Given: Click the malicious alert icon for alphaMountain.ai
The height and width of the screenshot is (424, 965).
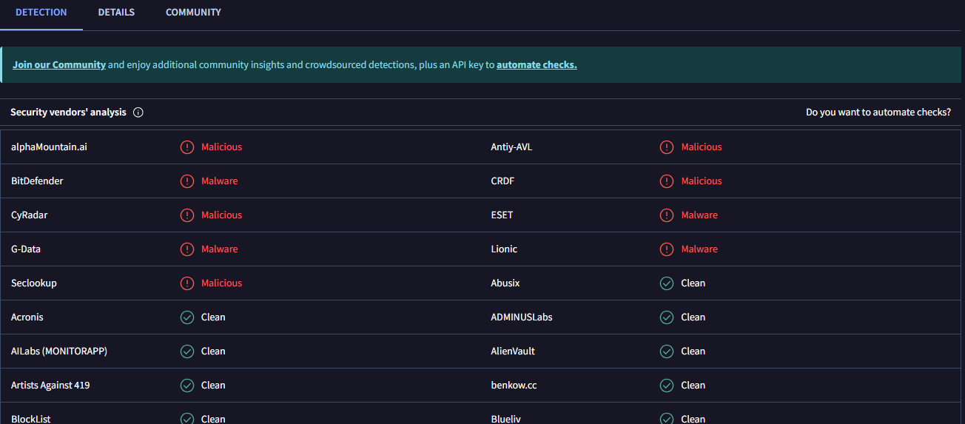Looking at the screenshot, I should click(x=187, y=147).
